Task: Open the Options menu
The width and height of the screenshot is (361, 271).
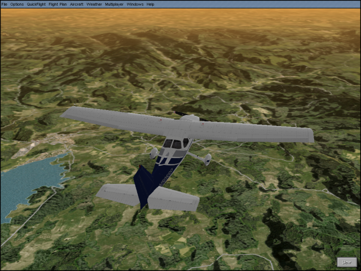Action: pyautogui.click(x=17, y=4)
